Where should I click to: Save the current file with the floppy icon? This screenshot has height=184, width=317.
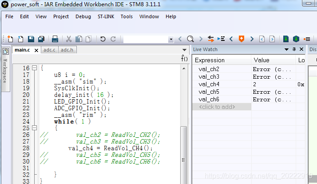31,39
